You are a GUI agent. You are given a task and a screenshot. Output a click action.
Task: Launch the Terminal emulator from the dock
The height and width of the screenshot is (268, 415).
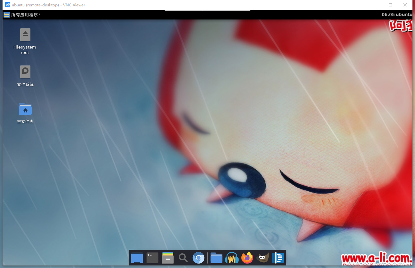[x=152, y=258]
